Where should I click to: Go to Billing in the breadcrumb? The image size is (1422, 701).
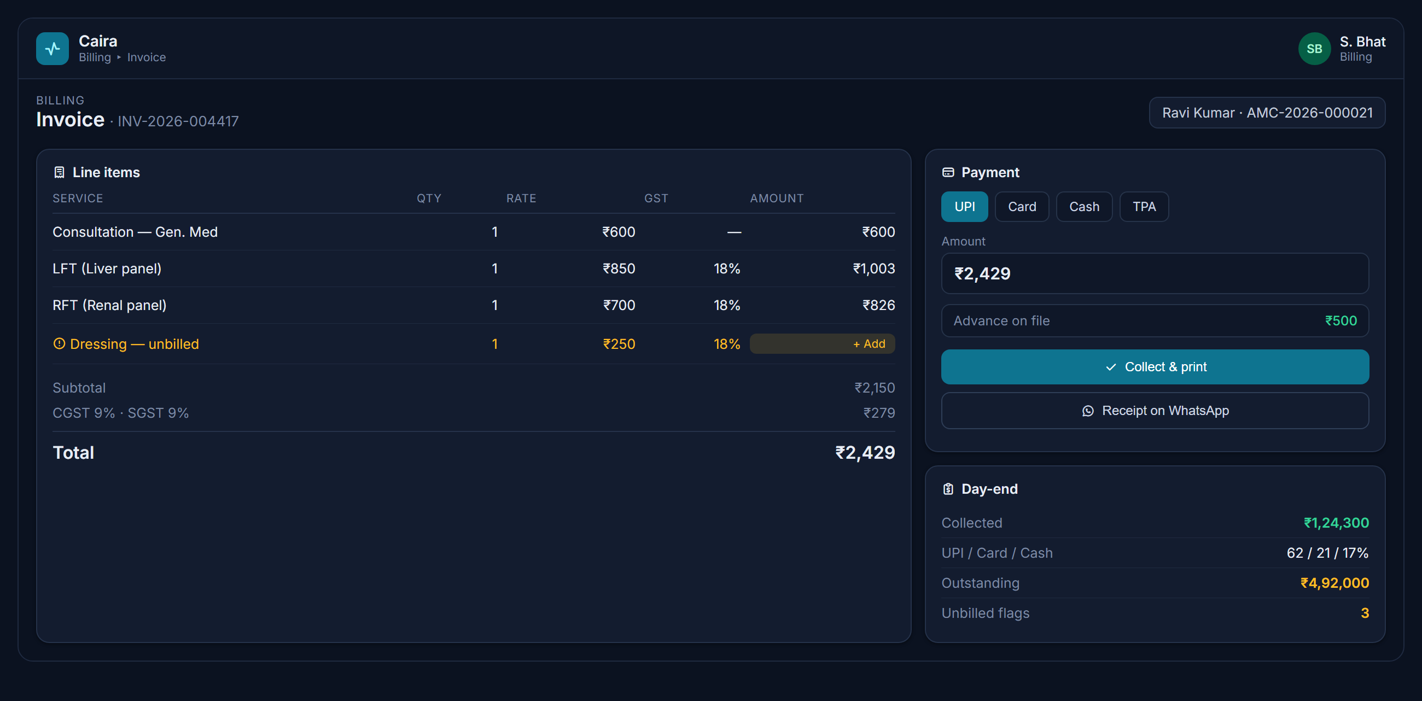click(x=95, y=57)
